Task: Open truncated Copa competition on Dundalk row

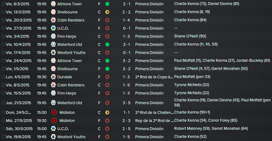Action: pos(154,77)
